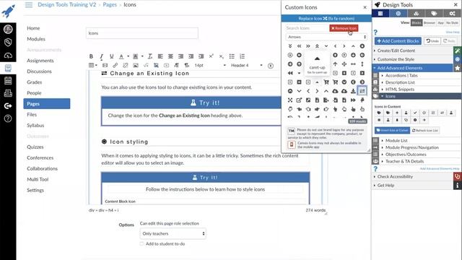Open Assignments in the course menu
Screen dimensions: 462x260
40,61
